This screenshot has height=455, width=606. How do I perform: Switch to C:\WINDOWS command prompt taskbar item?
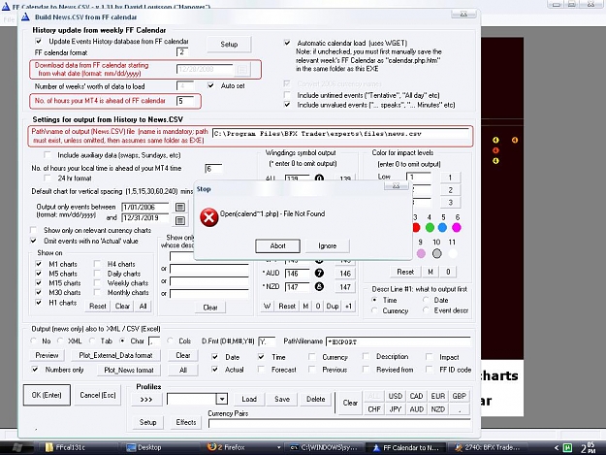(324, 447)
